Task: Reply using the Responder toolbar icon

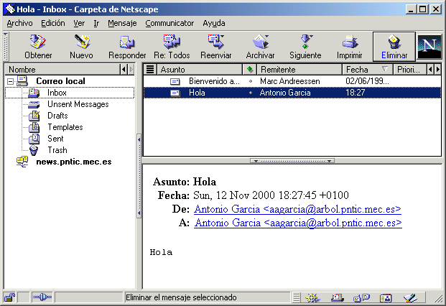Action: point(127,47)
